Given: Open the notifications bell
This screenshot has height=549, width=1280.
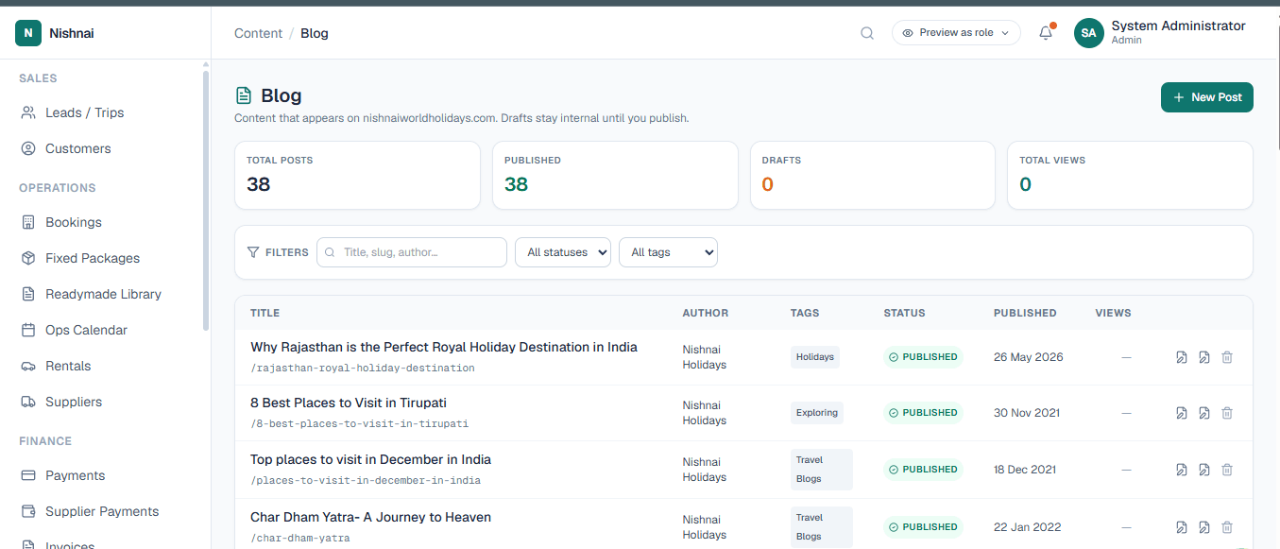Looking at the screenshot, I should click(x=1046, y=33).
